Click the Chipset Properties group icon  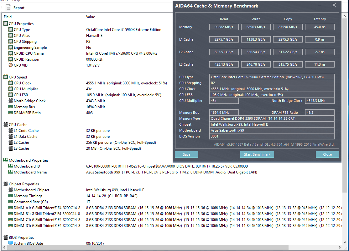(6, 184)
